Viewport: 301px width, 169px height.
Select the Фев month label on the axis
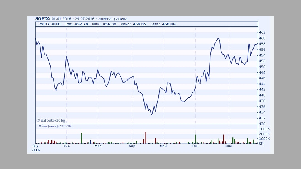tap(67, 146)
